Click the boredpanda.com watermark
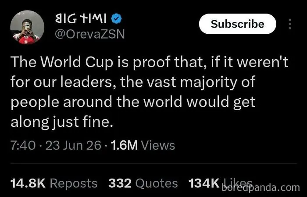Screen dimensions: 307x197 point(261,188)
